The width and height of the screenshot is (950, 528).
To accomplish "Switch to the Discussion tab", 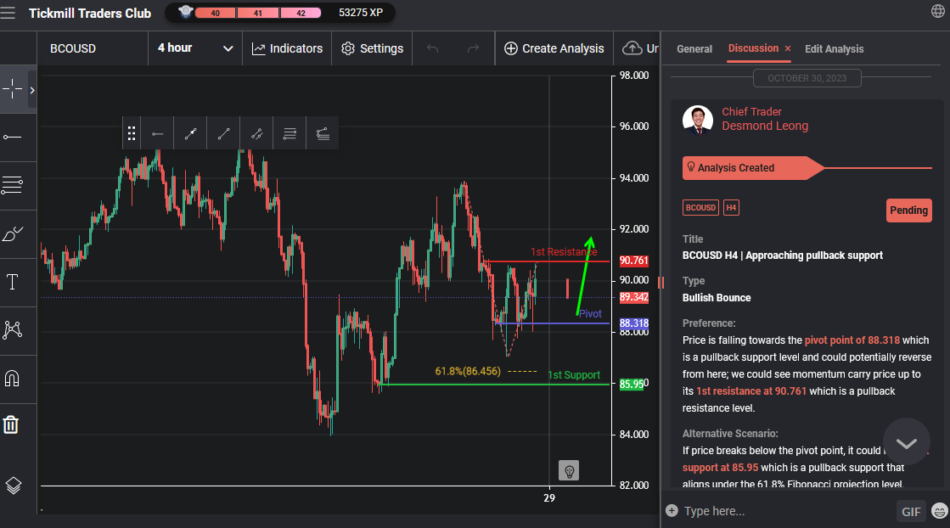I will click(753, 48).
